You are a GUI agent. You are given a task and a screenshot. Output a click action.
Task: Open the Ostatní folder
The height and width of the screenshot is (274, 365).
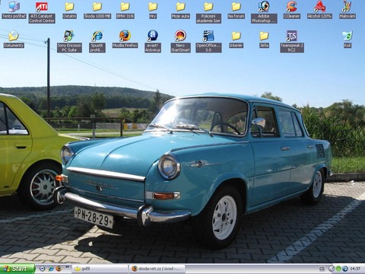69,10
